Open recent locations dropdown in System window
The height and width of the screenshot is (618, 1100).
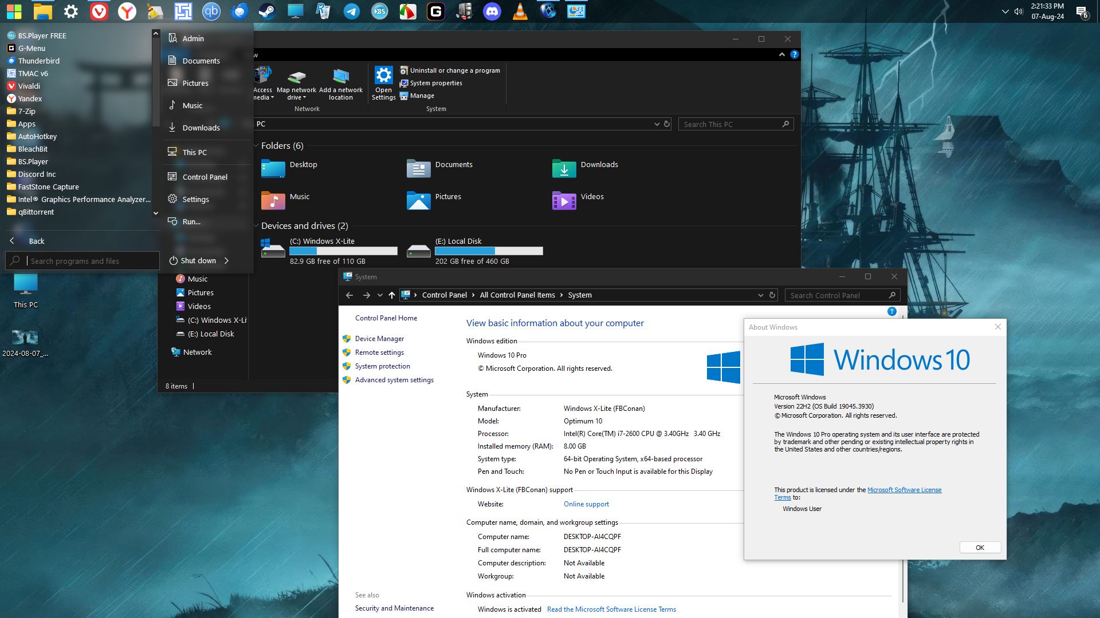click(x=380, y=295)
